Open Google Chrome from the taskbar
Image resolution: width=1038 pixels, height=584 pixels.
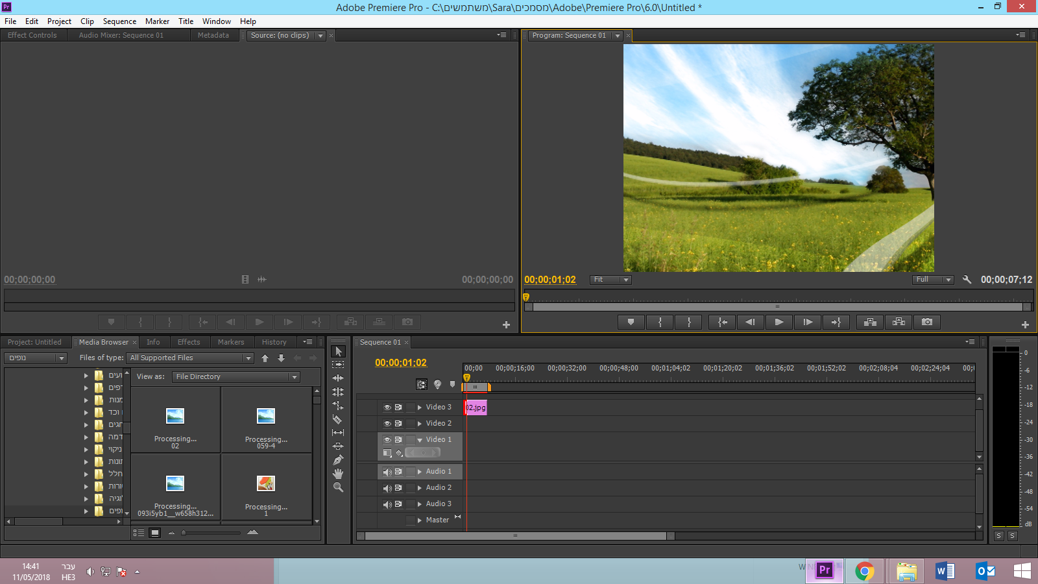tap(864, 571)
